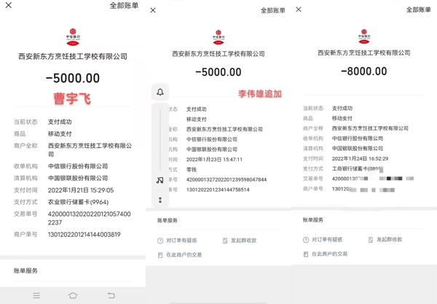This screenshot has width=437, height=304.
Task: Select 中国银联股份有限公司 in left screen
Action: (x=78, y=178)
